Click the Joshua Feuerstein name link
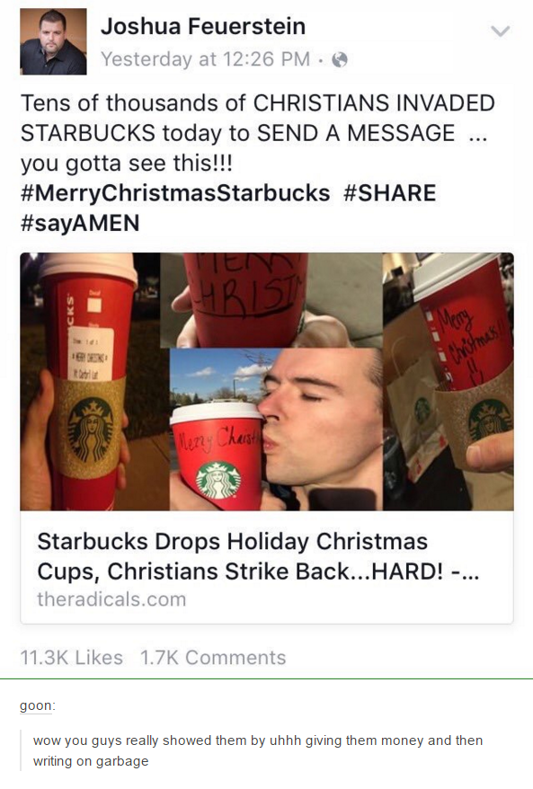 click(x=203, y=26)
